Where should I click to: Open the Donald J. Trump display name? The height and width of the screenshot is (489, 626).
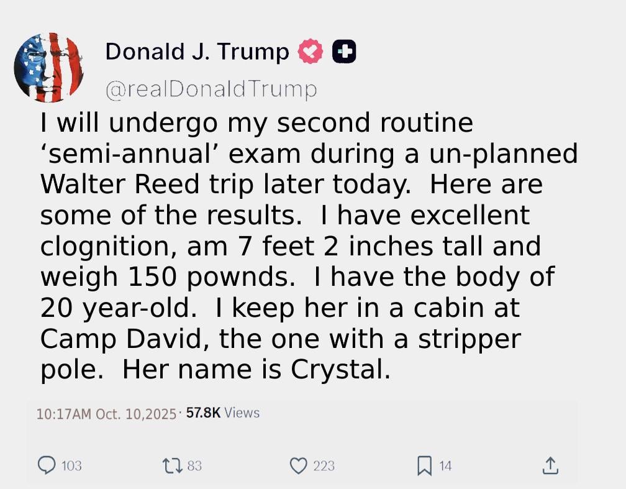point(197,52)
